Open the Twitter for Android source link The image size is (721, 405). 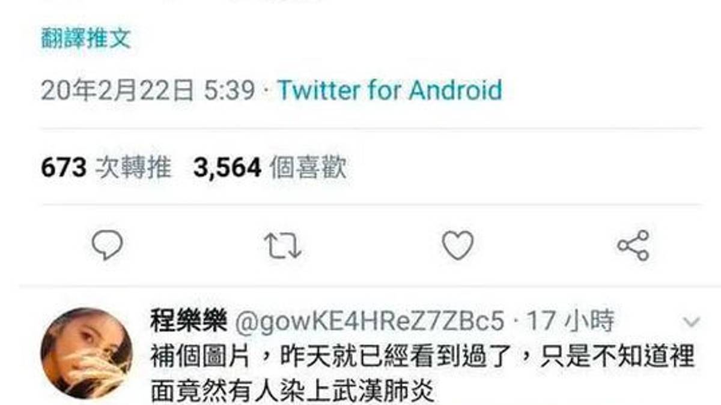point(389,91)
